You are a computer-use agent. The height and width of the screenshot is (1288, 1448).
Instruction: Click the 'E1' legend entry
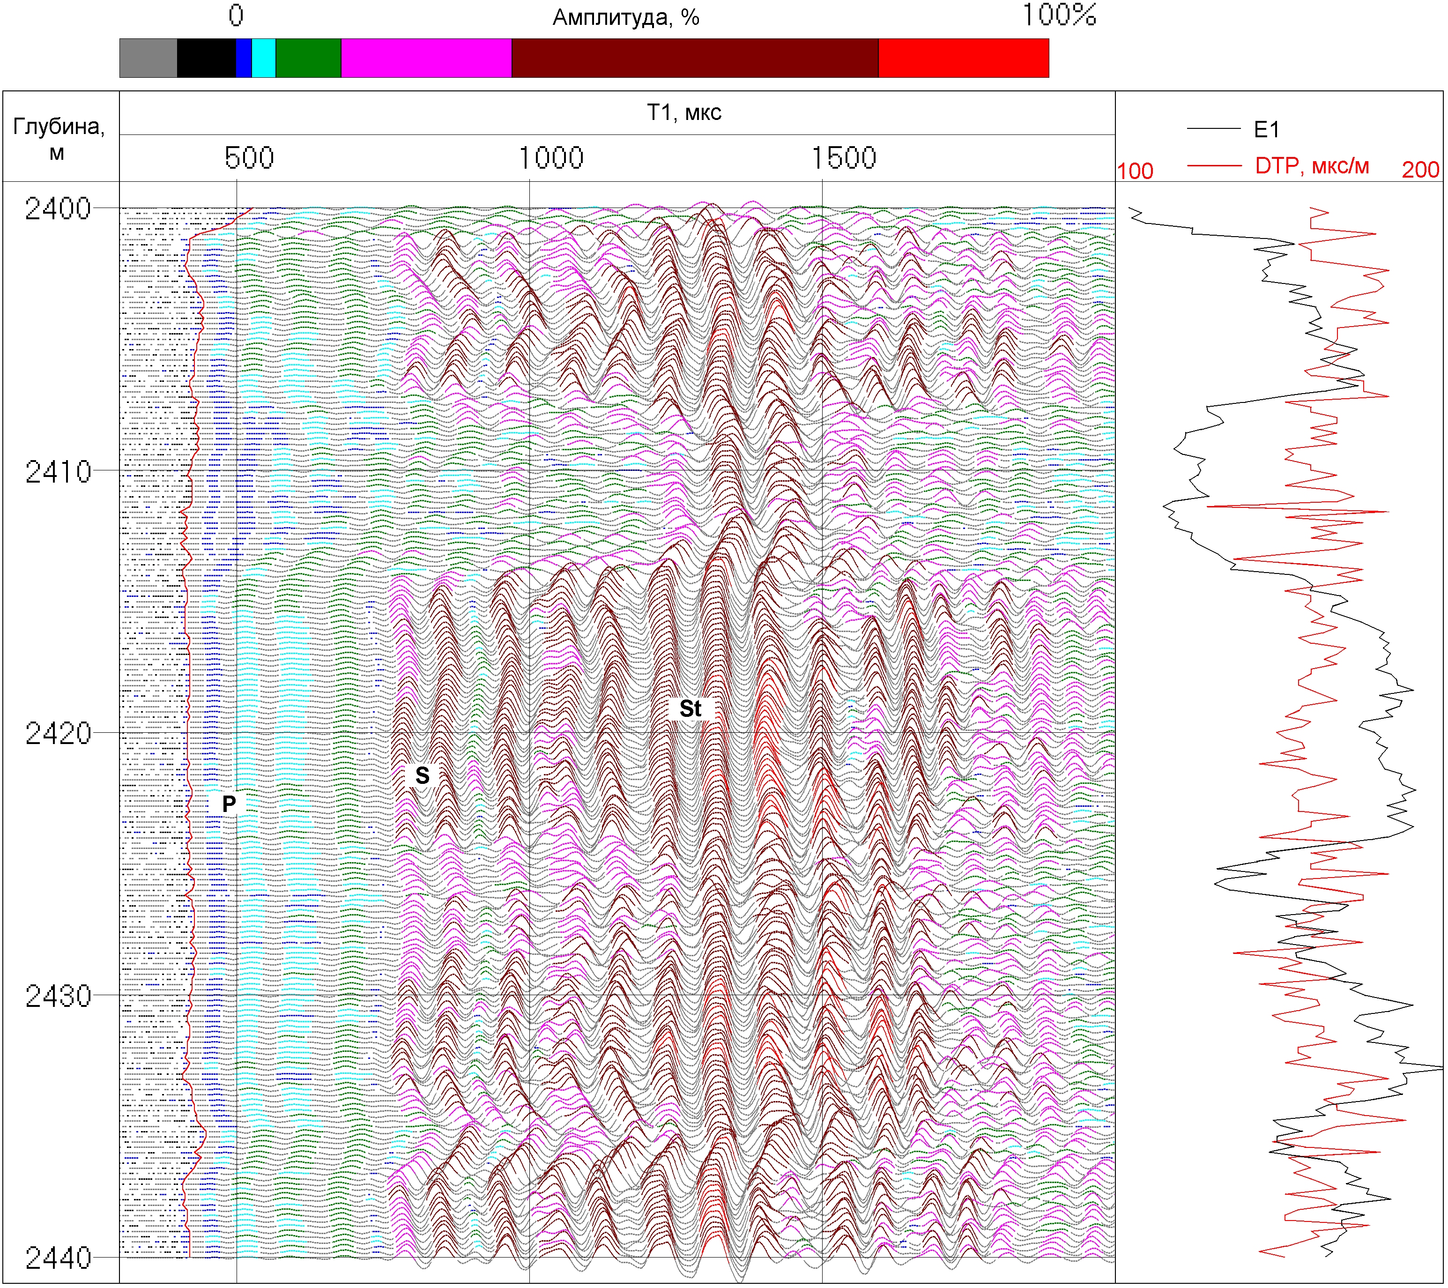click(1267, 130)
